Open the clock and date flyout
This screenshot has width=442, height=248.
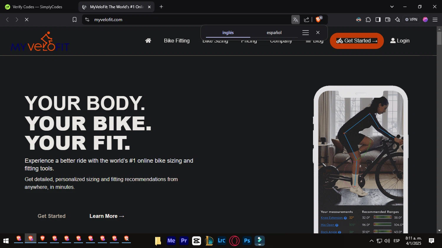(414, 241)
